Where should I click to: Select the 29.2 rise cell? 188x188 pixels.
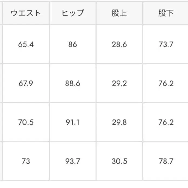pos(119,83)
